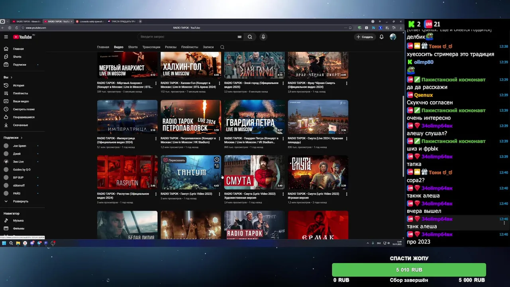
Task: Click the YouTube search input field
Action: point(187,37)
